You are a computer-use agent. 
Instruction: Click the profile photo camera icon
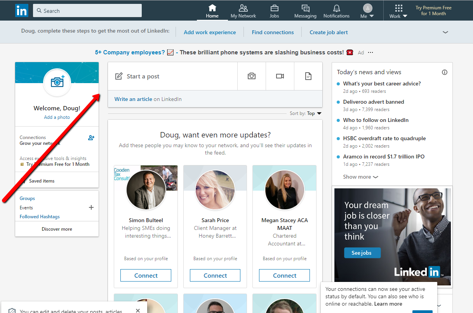57,82
